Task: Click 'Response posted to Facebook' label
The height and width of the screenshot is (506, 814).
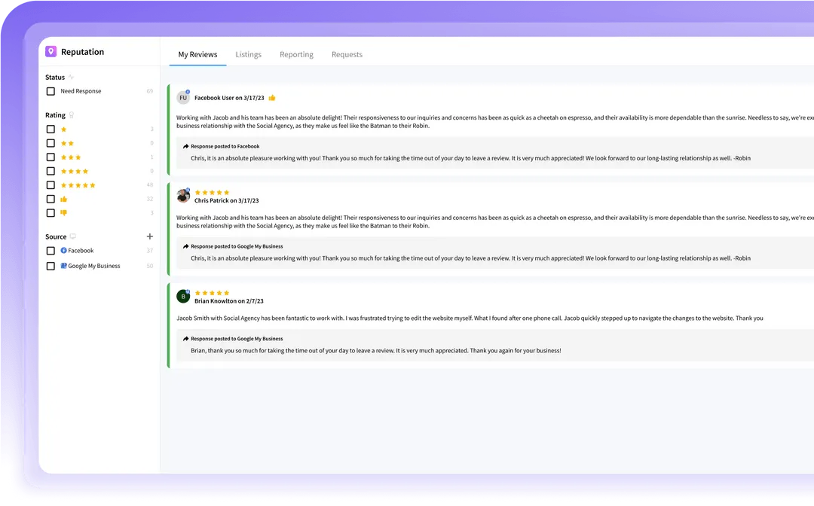Action: click(x=225, y=146)
